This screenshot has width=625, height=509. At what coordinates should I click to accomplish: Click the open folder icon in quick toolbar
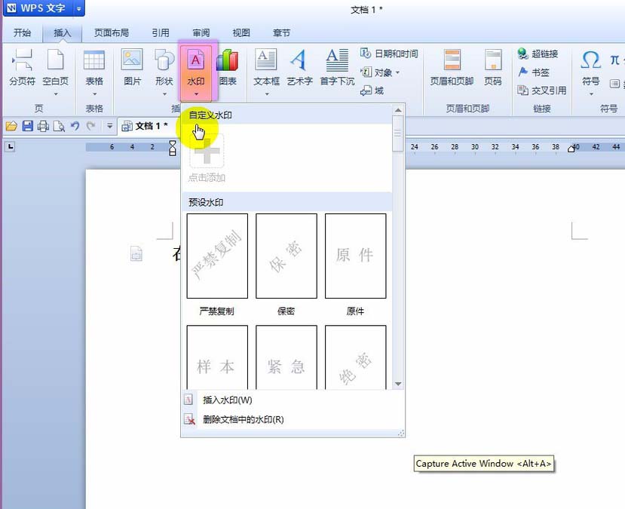[11, 127]
